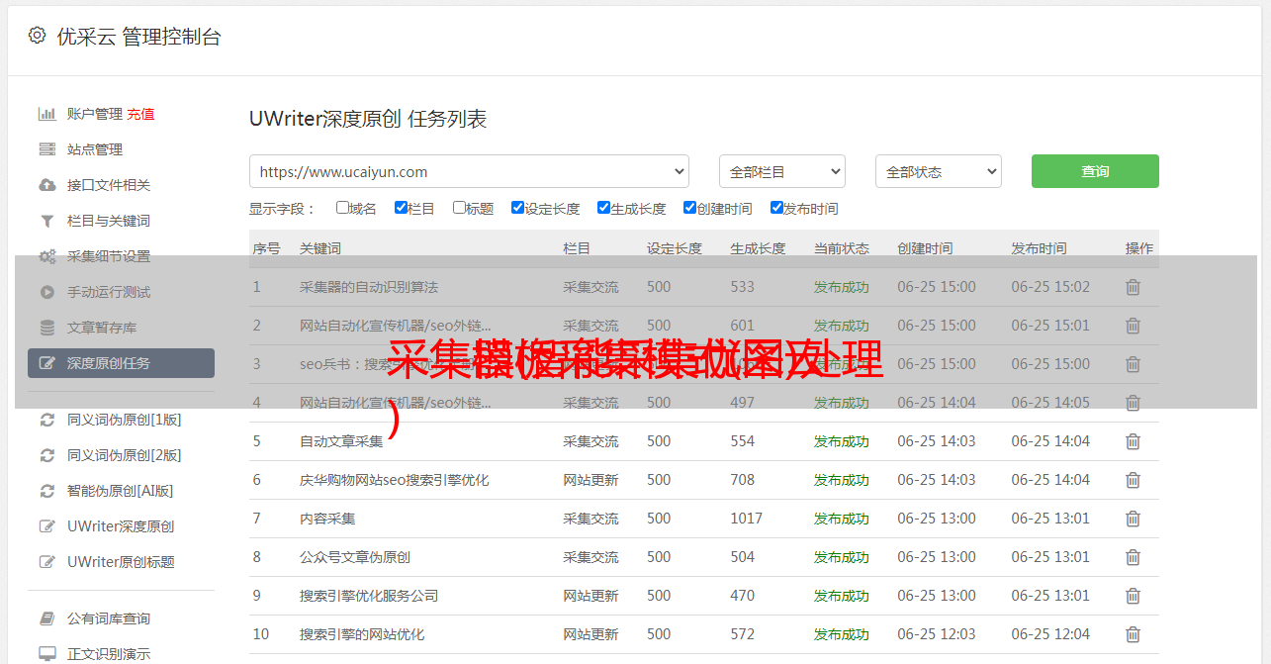
Task: Click the 关键词 column header
Action: tap(320, 248)
